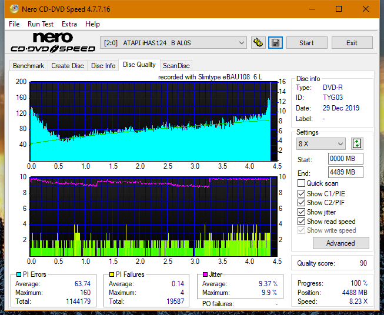The image size is (384, 315).
Task: Click the DVD-R disc type text
Action: tap(333, 88)
